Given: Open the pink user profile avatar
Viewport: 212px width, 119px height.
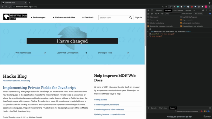Looking at the screenshot, I should pos(206,7).
